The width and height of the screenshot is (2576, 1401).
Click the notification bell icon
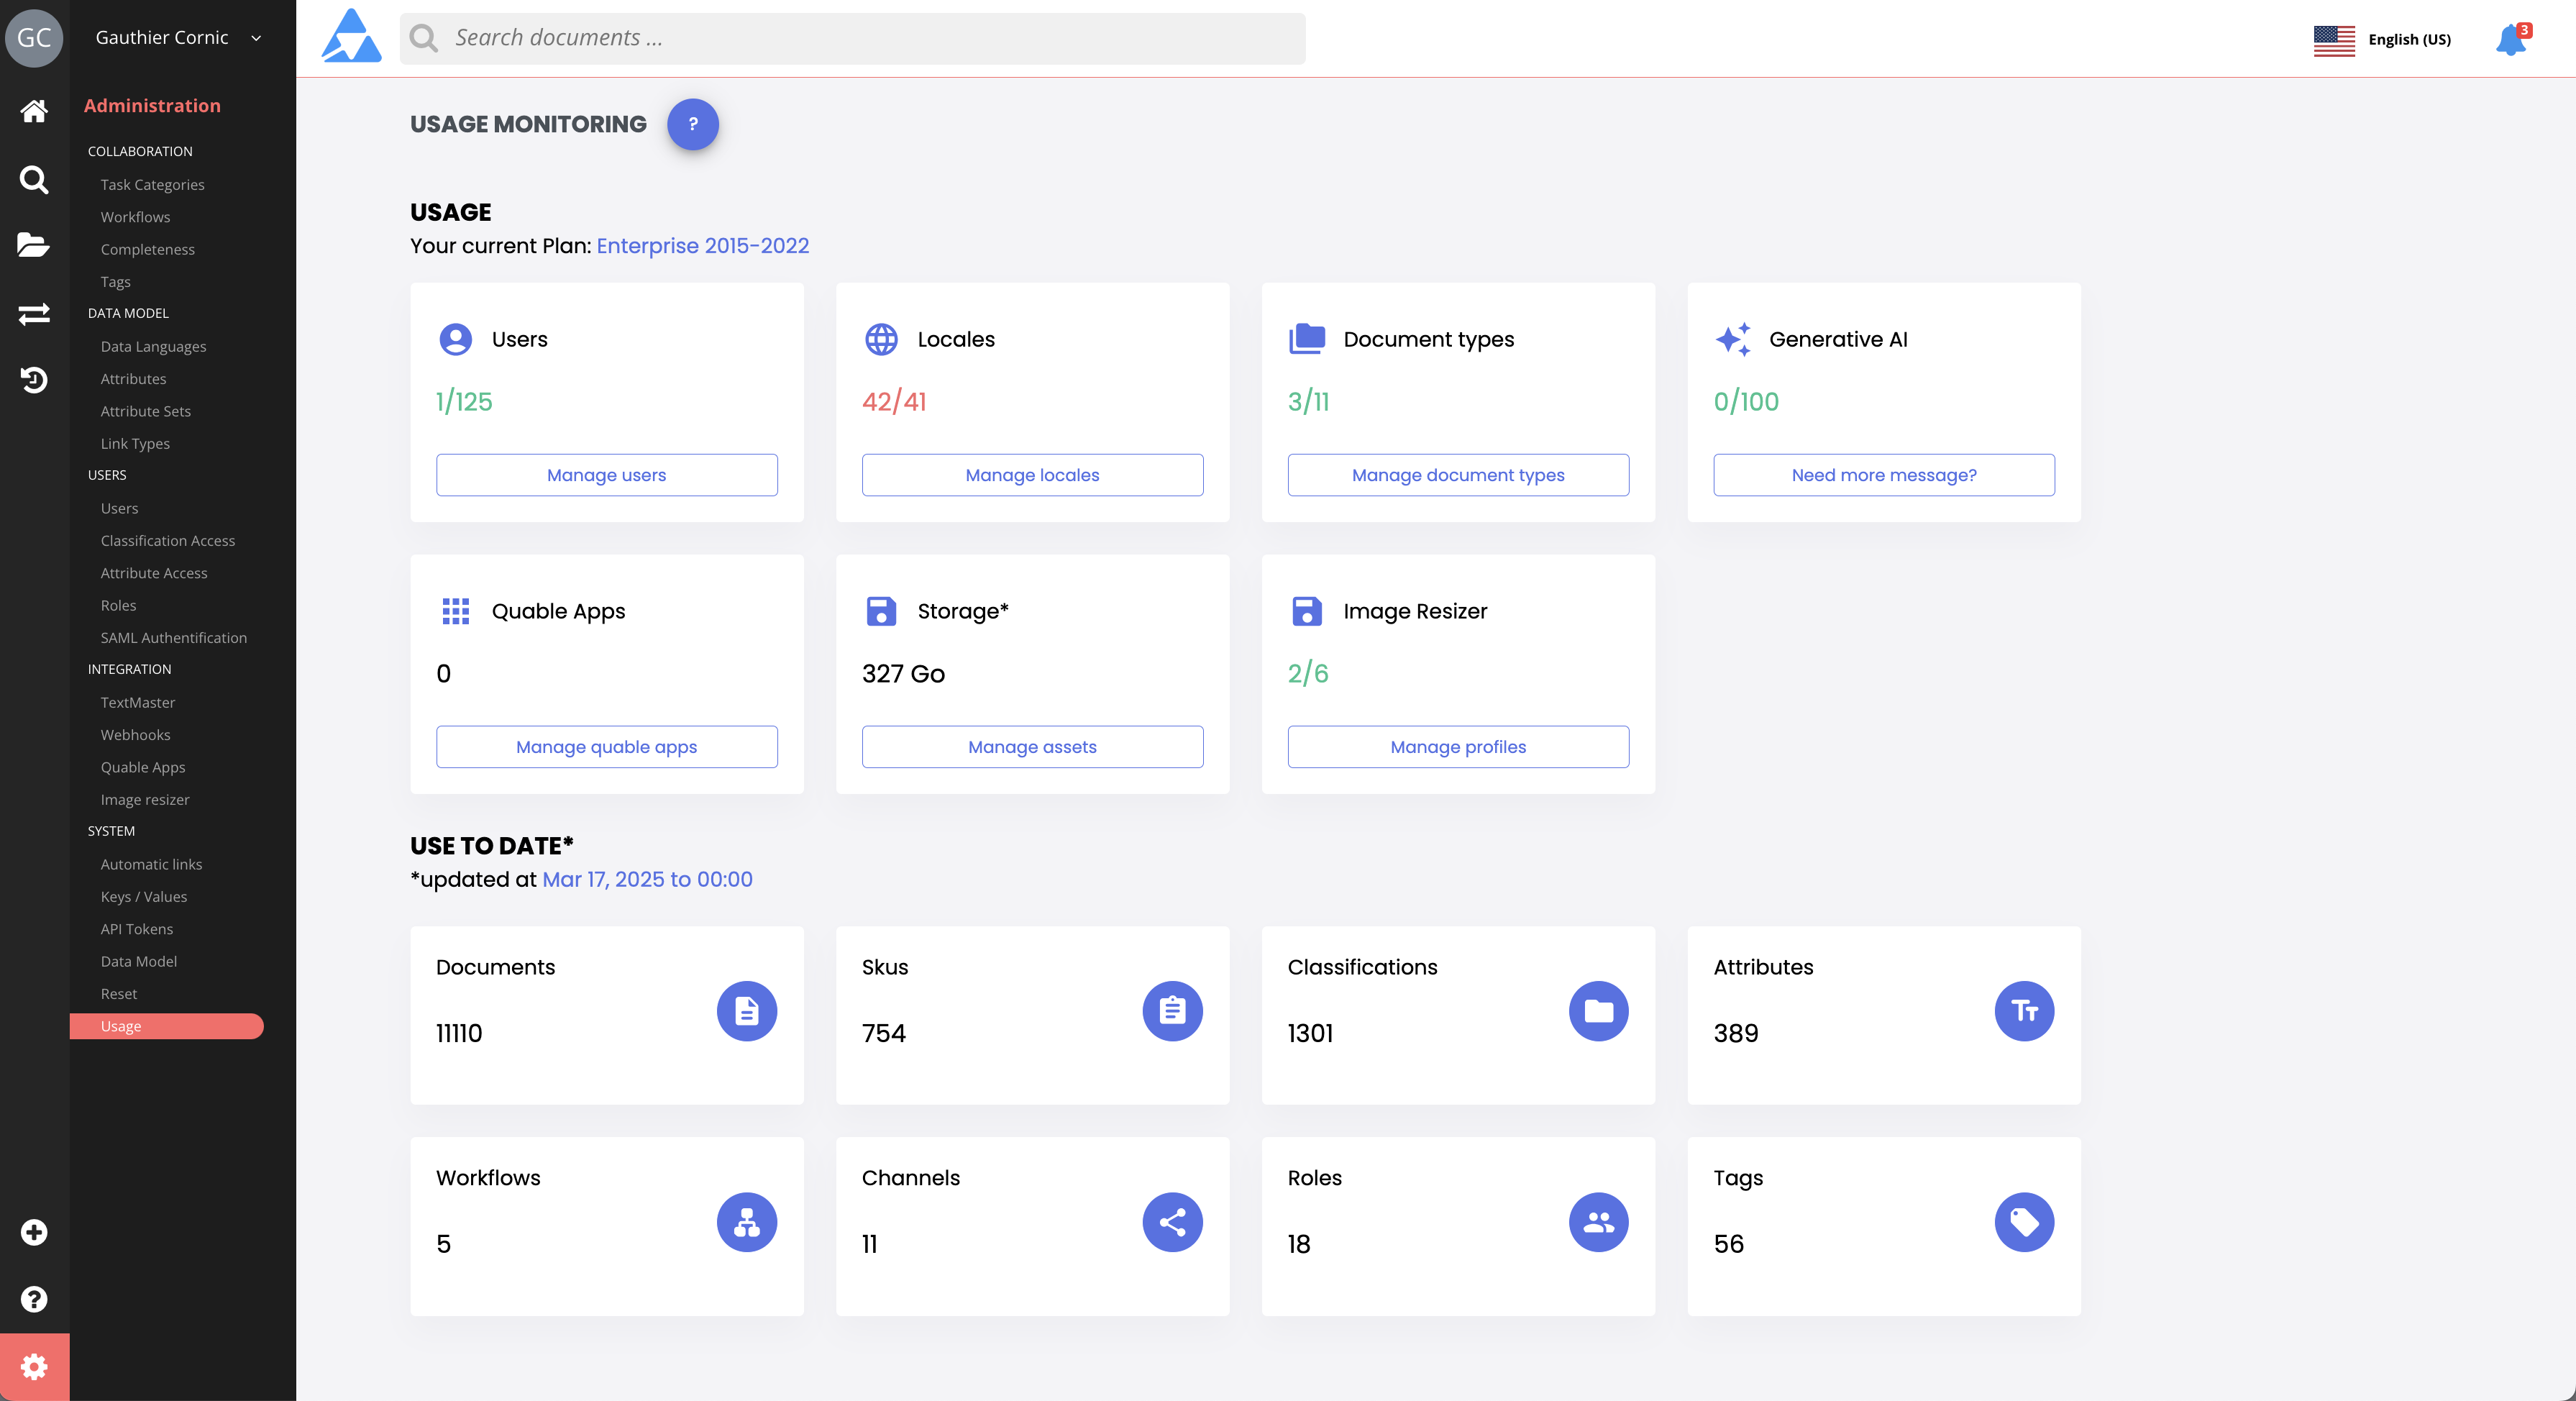point(2510,40)
